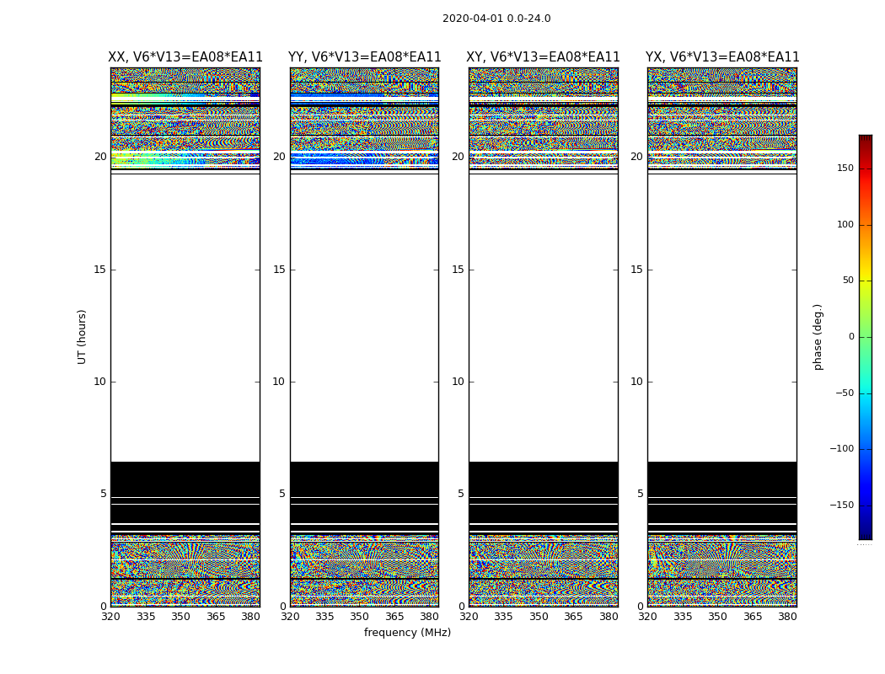The width and height of the screenshot is (885, 674).
Task: Click the XX phase waterfall plot
Action: click(x=185, y=337)
